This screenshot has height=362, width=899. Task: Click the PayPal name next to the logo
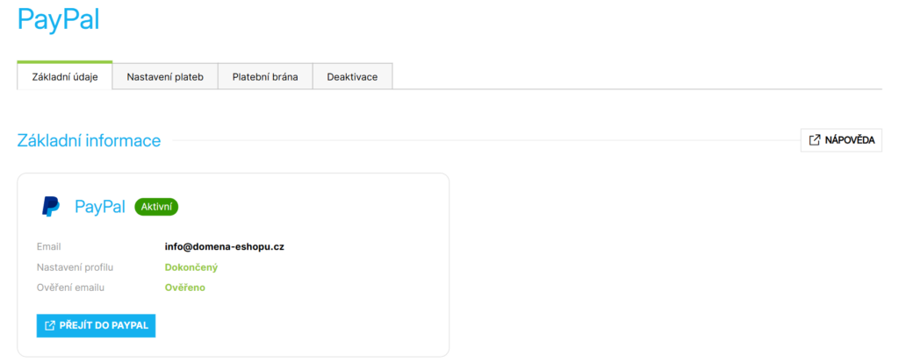(x=100, y=207)
